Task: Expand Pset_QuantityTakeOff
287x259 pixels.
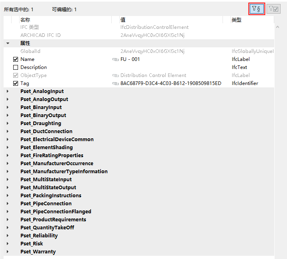Action: tap(8, 228)
